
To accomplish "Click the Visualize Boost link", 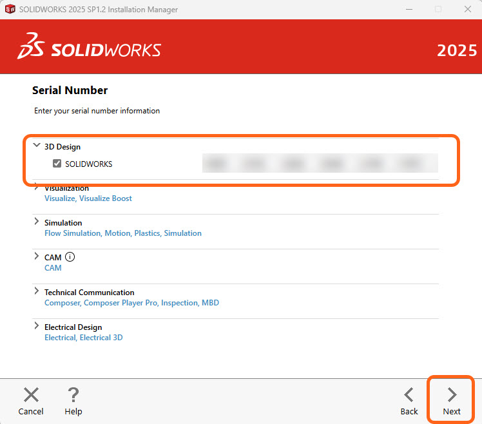I will coord(106,198).
